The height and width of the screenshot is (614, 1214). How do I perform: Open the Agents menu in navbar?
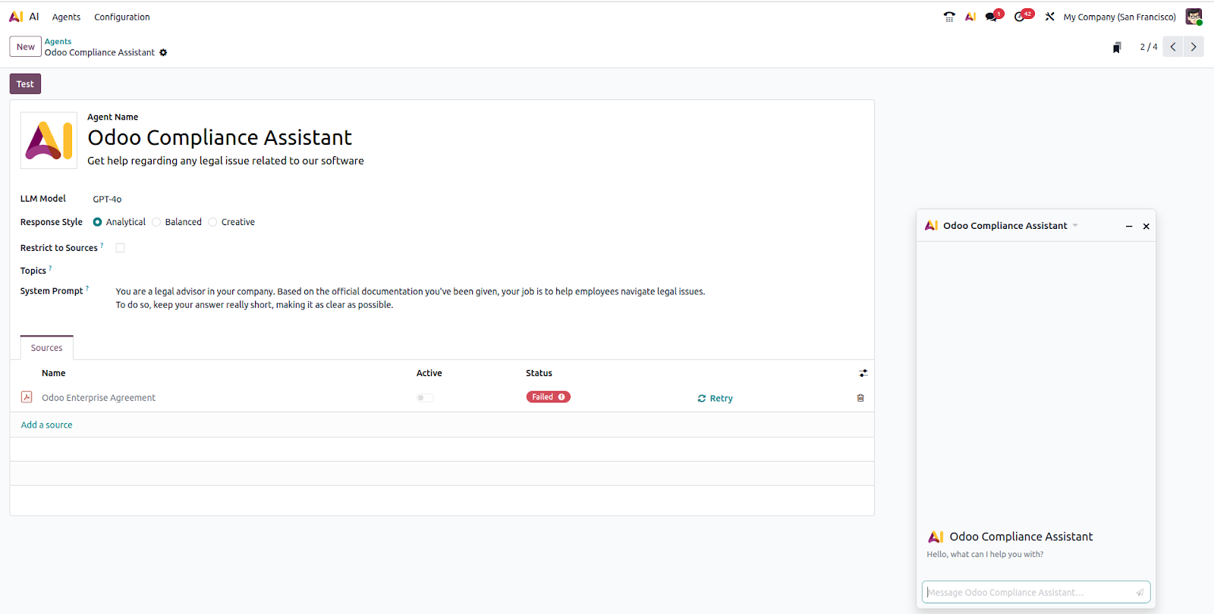coord(66,17)
